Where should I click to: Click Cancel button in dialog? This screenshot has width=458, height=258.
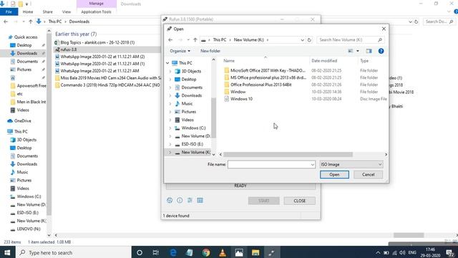(x=368, y=175)
